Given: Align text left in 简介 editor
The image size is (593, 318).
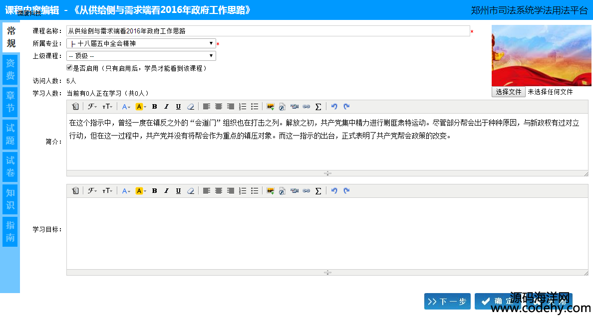Looking at the screenshot, I should click(207, 107).
